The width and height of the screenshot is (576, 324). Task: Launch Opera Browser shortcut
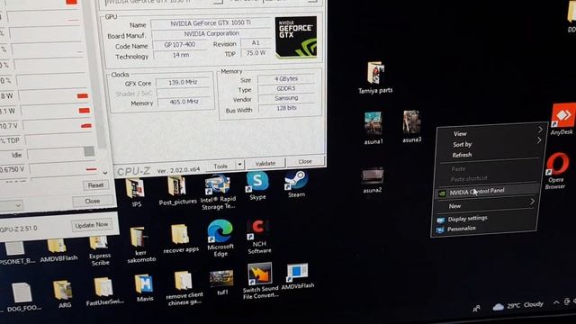[557, 164]
